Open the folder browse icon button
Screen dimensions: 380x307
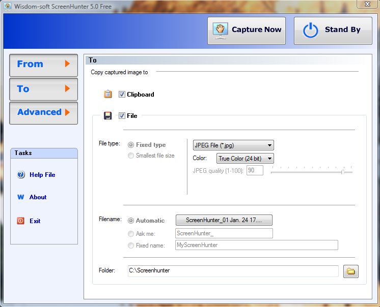(x=350, y=271)
